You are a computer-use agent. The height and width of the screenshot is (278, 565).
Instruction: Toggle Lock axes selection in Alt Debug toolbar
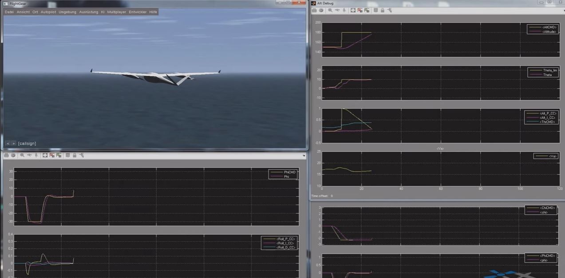pyautogui.click(x=383, y=10)
